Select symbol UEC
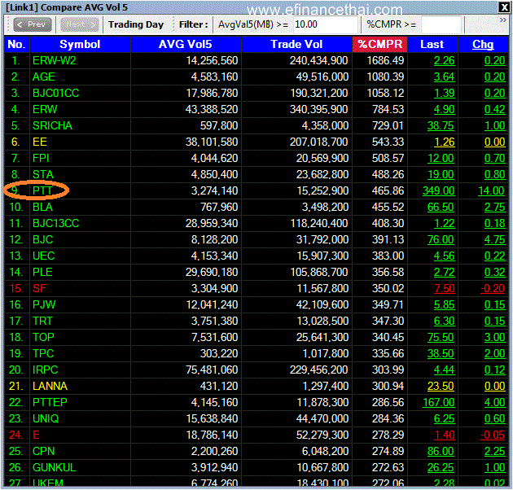Viewport: 513px width, 490px height. pos(43,256)
